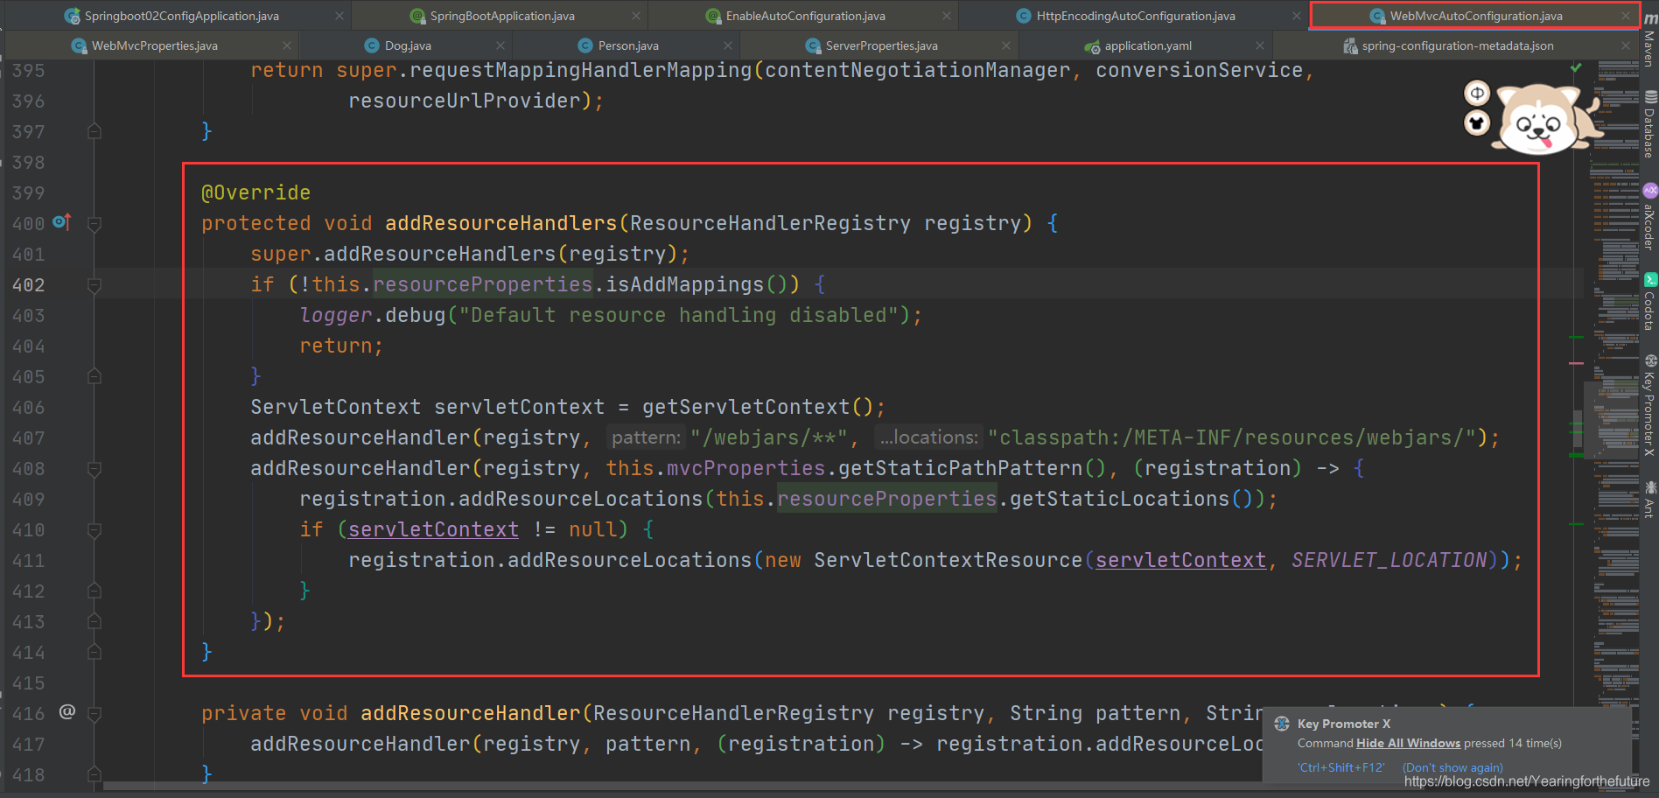The width and height of the screenshot is (1659, 798).
Task: Click the getServletContext call on line 406
Action: click(746, 407)
